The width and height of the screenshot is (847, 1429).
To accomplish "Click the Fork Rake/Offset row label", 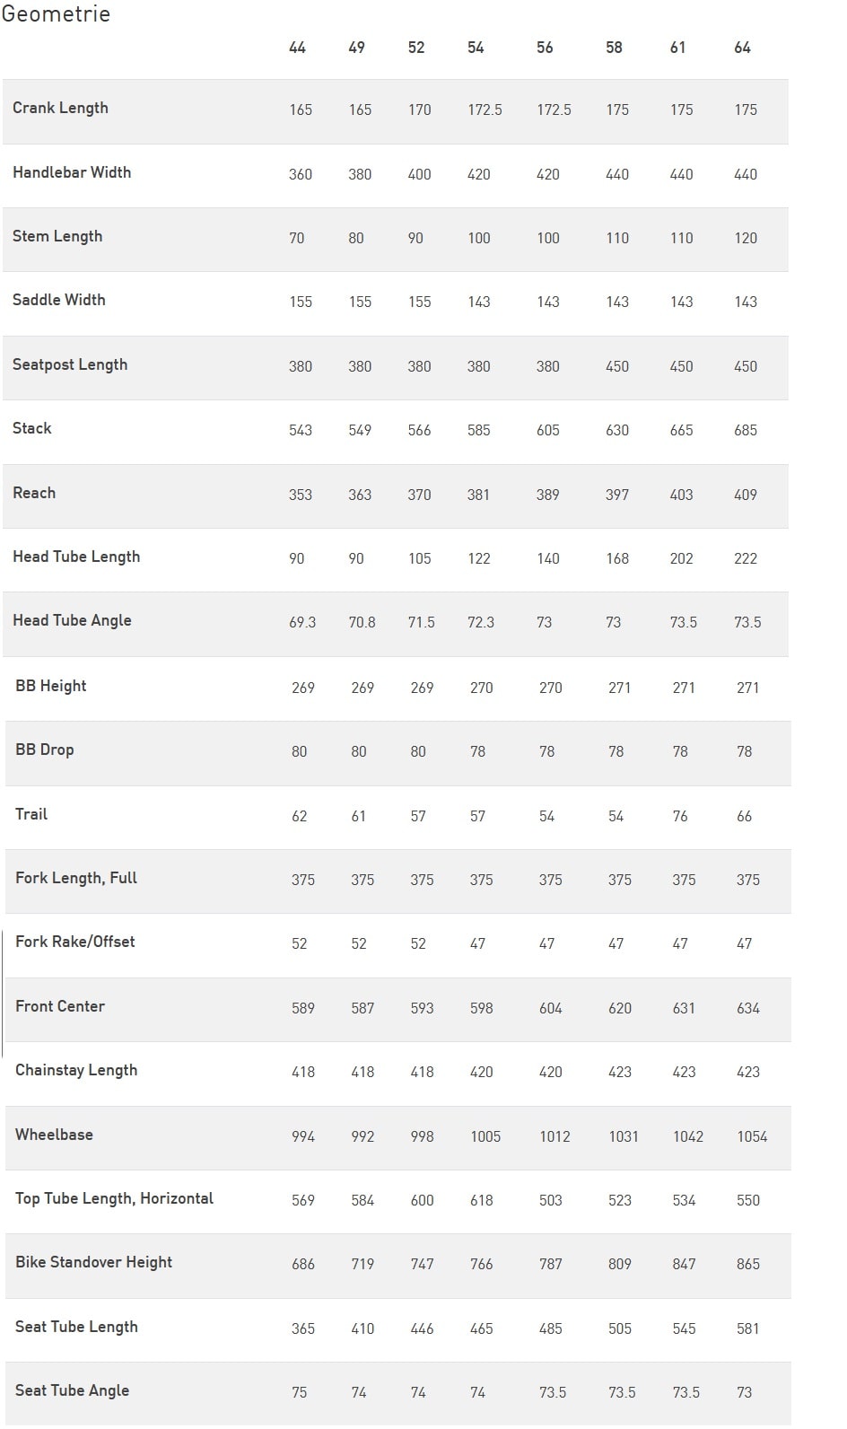I will [75, 942].
